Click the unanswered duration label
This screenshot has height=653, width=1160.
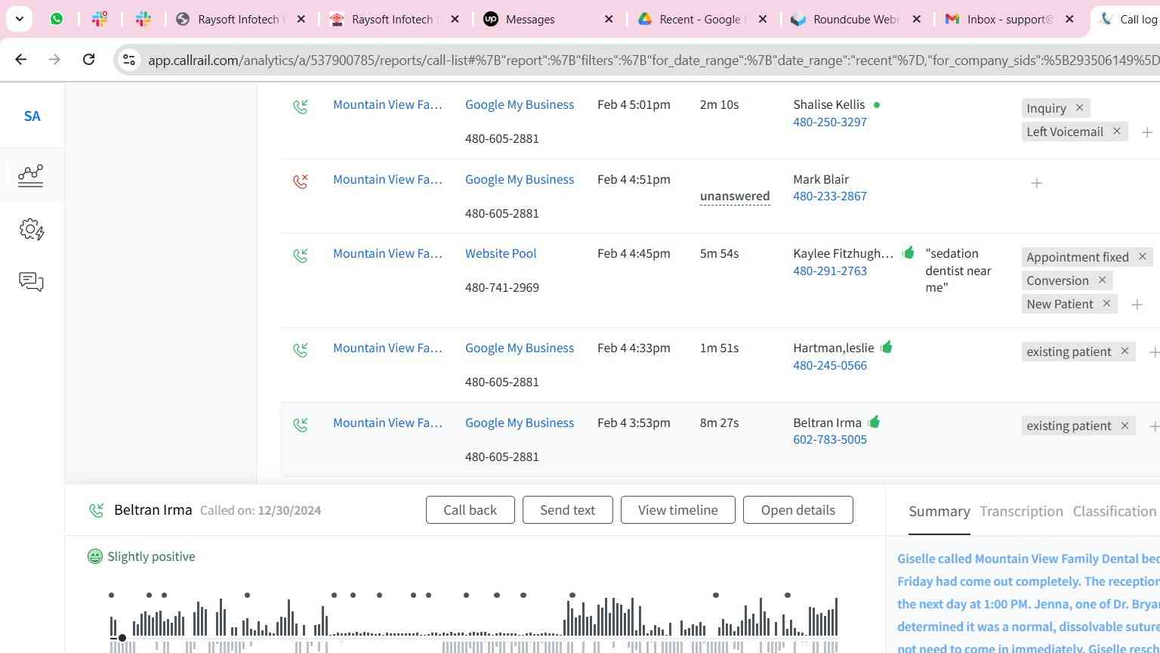(x=735, y=197)
